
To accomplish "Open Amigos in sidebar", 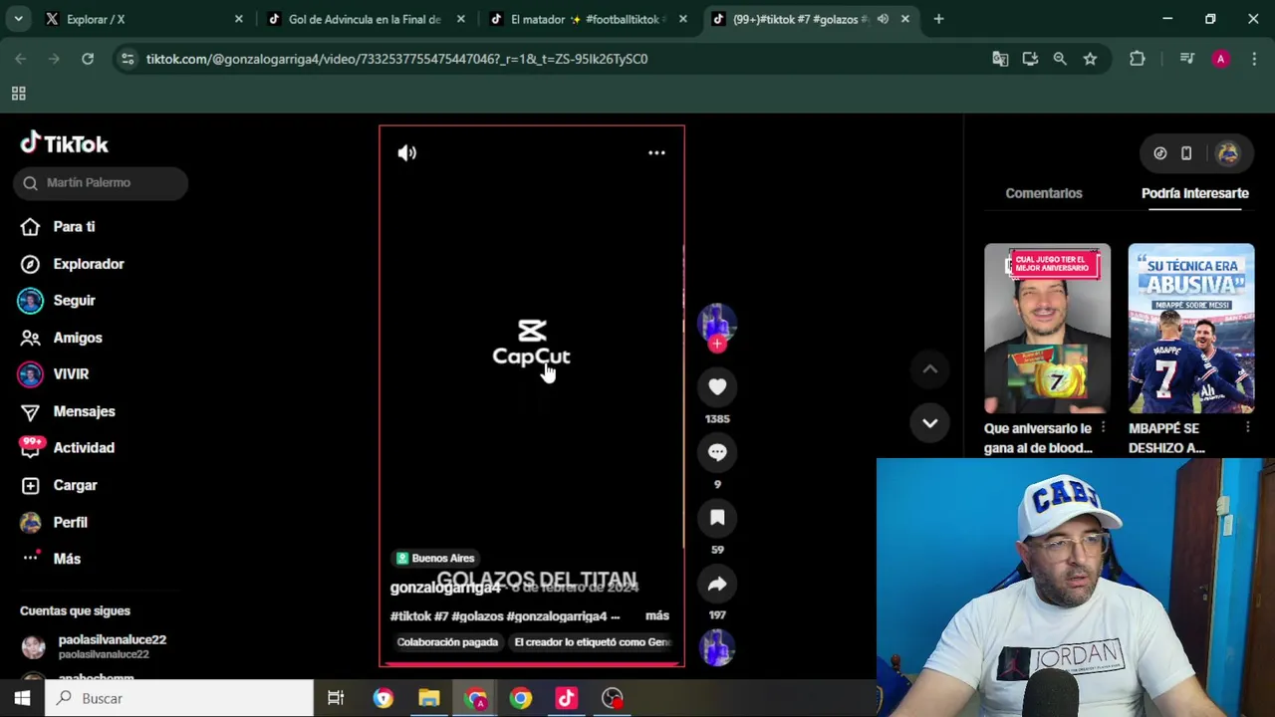I will (x=78, y=338).
